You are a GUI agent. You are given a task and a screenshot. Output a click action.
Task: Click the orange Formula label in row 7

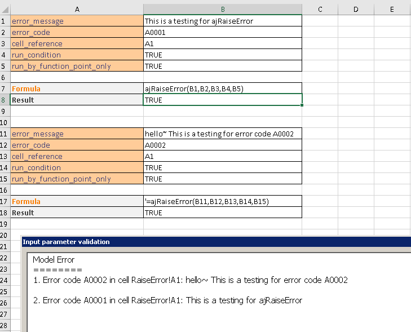pos(77,88)
